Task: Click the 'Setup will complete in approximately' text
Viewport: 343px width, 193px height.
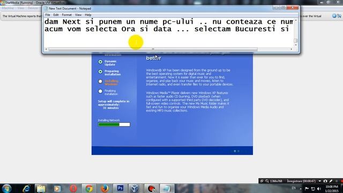Action: point(114,103)
